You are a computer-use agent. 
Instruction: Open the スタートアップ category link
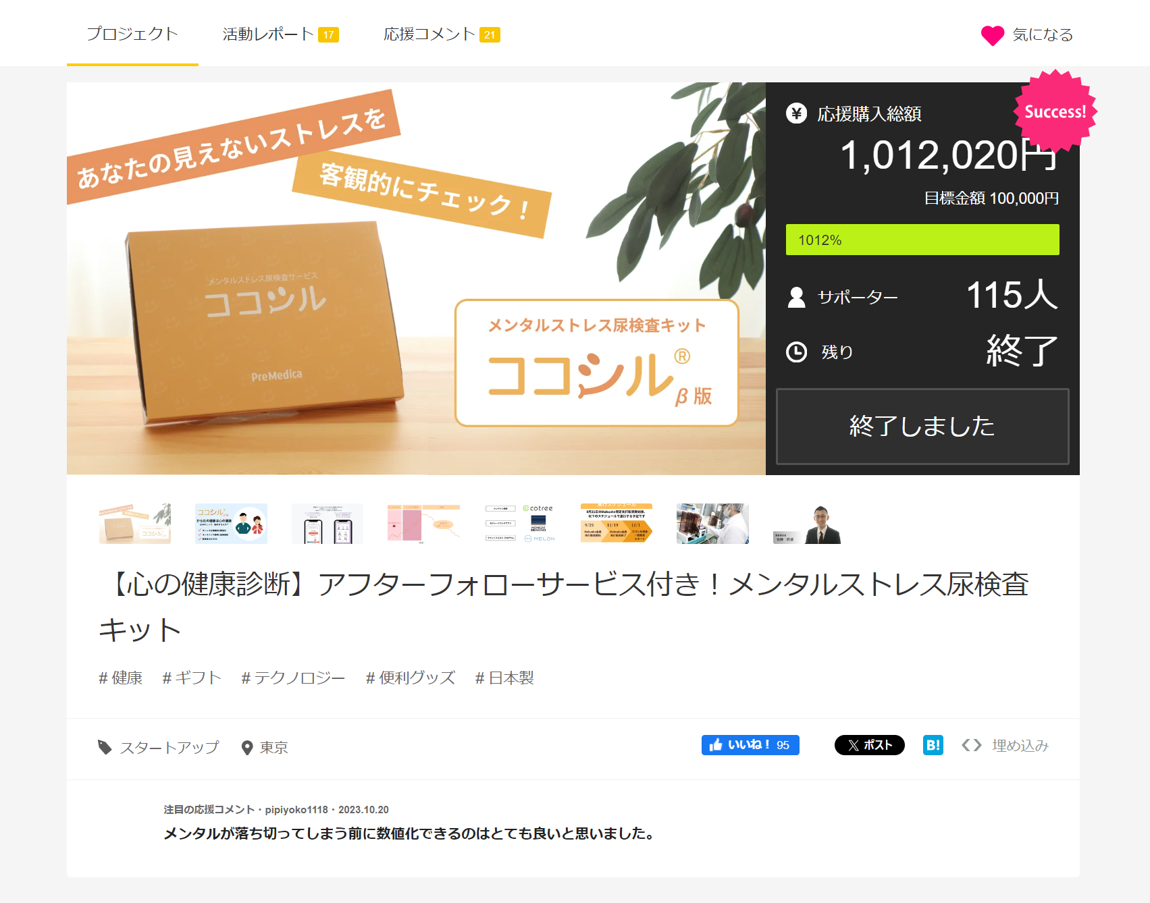coord(169,747)
